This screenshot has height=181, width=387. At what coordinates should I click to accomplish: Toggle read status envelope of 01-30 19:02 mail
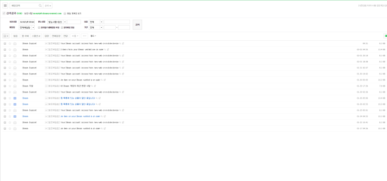point(15,74)
